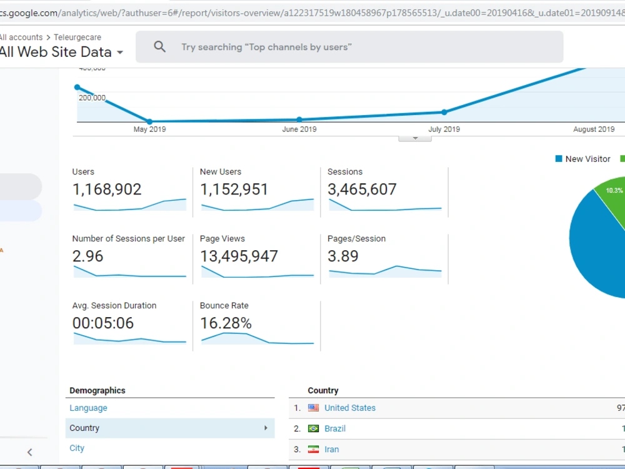625x469 pixels.
Task: Click the August 2019 axis label
Action: pos(594,129)
